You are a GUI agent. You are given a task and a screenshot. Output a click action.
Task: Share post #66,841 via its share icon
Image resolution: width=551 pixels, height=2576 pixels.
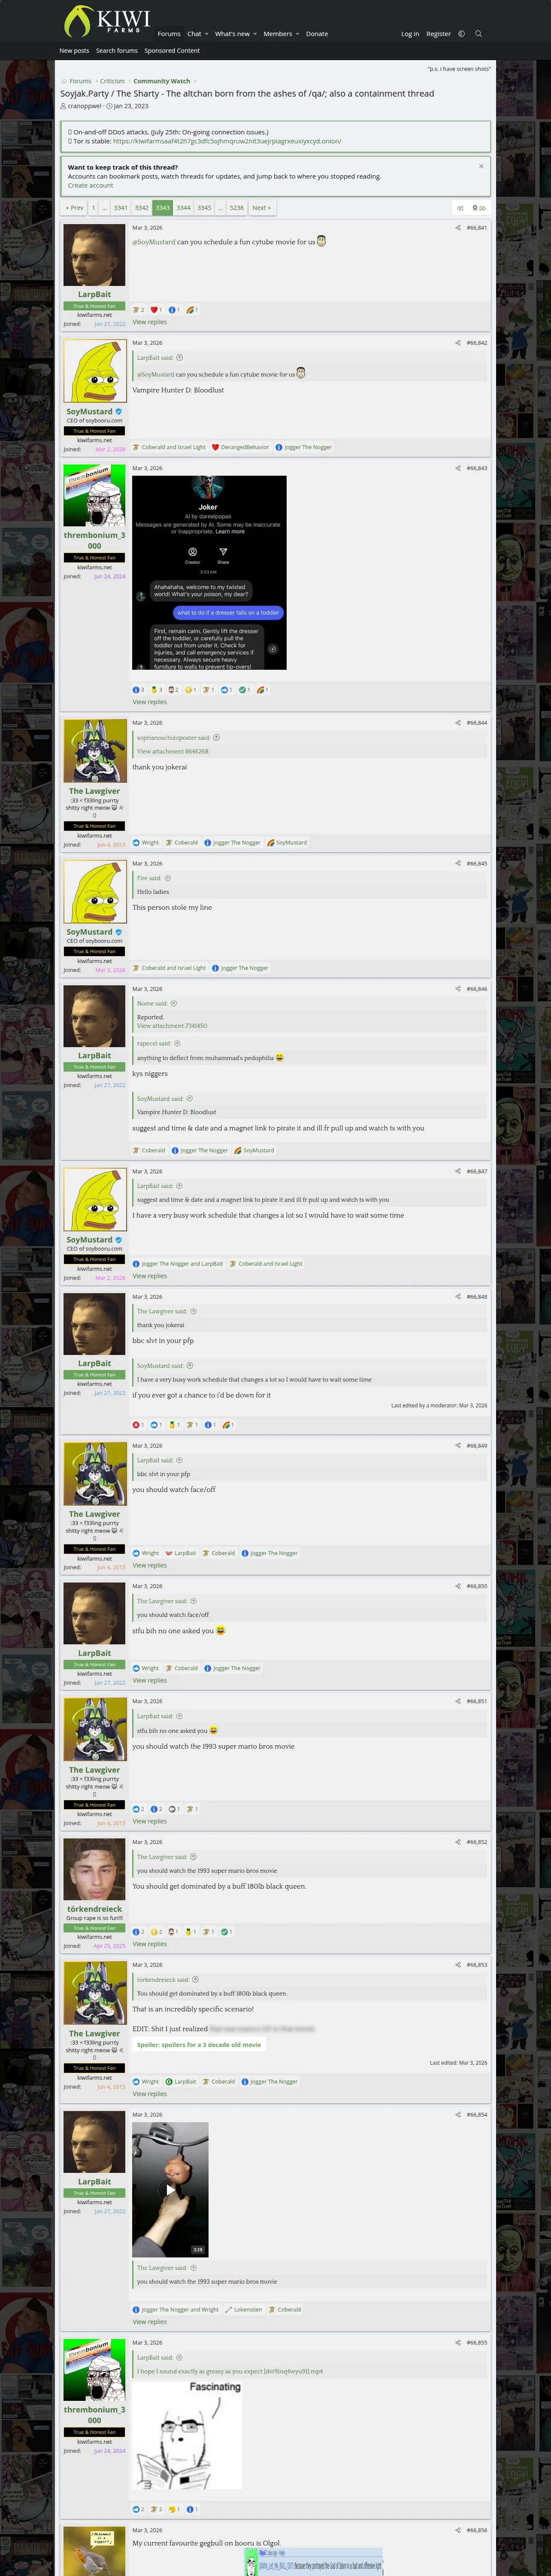458,228
